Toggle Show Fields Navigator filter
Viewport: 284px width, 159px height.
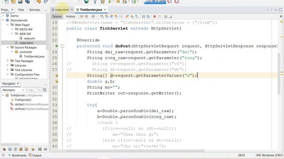pos(10,149)
